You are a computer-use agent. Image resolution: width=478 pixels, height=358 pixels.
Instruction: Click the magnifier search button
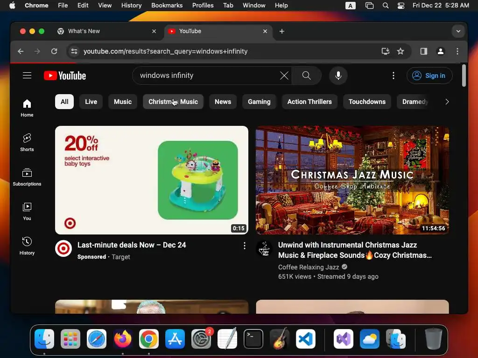pyautogui.click(x=306, y=76)
